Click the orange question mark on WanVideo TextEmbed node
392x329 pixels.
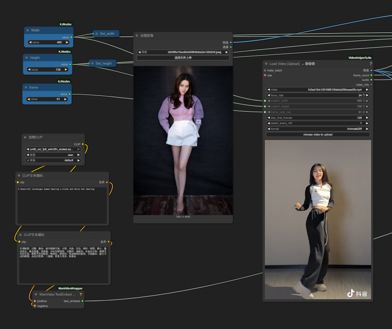[x=81, y=294]
